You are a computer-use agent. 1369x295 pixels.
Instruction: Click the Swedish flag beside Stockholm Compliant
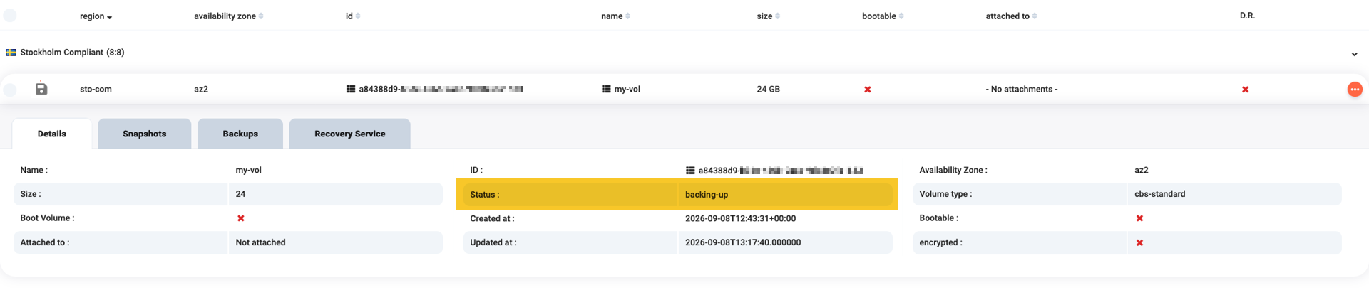point(11,53)
